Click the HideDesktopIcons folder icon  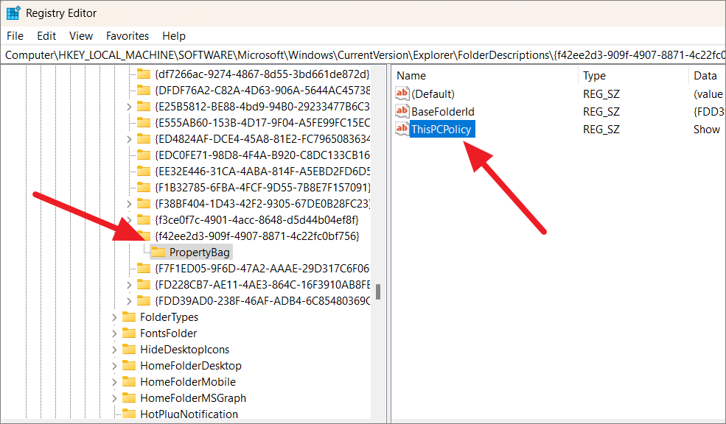[129, 349]
